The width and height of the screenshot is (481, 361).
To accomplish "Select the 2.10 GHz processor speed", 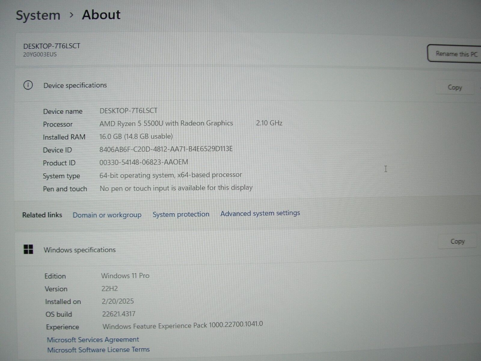I will (x=269, y=123).
